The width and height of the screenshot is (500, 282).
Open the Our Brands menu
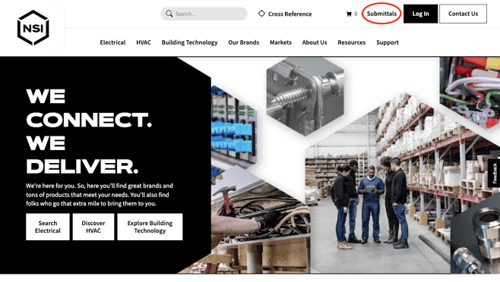coord(244,42)
